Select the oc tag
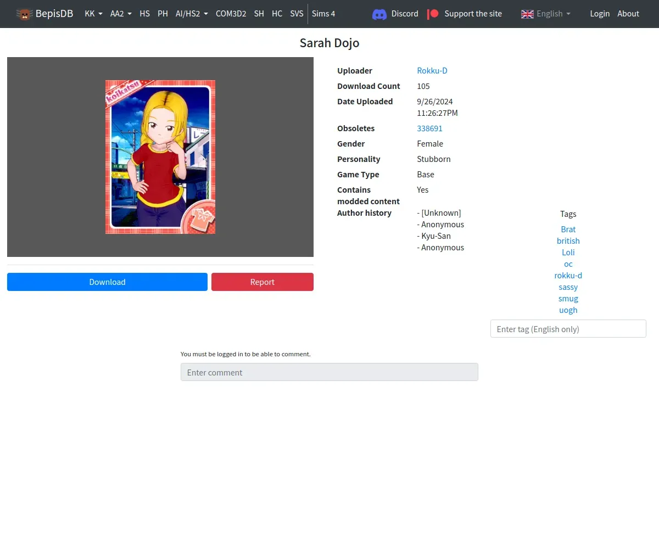 568,264
